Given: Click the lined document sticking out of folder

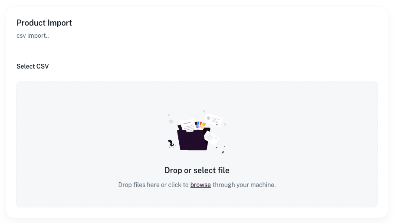Looking at the screenshot, I should tap(188, 125).
